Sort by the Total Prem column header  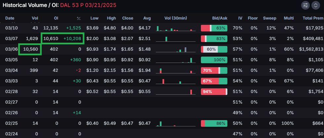313,18
